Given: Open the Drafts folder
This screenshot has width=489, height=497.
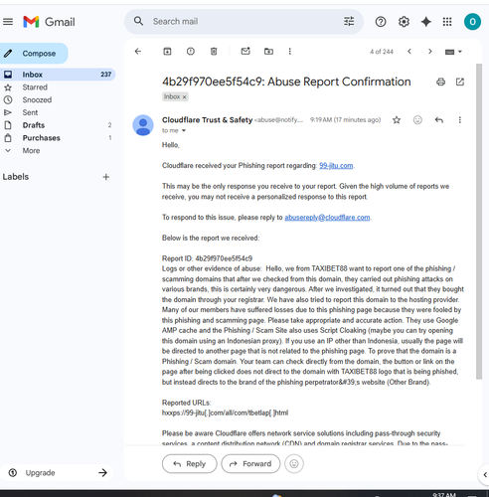Looking at the screenshot, I should [58, 125].
